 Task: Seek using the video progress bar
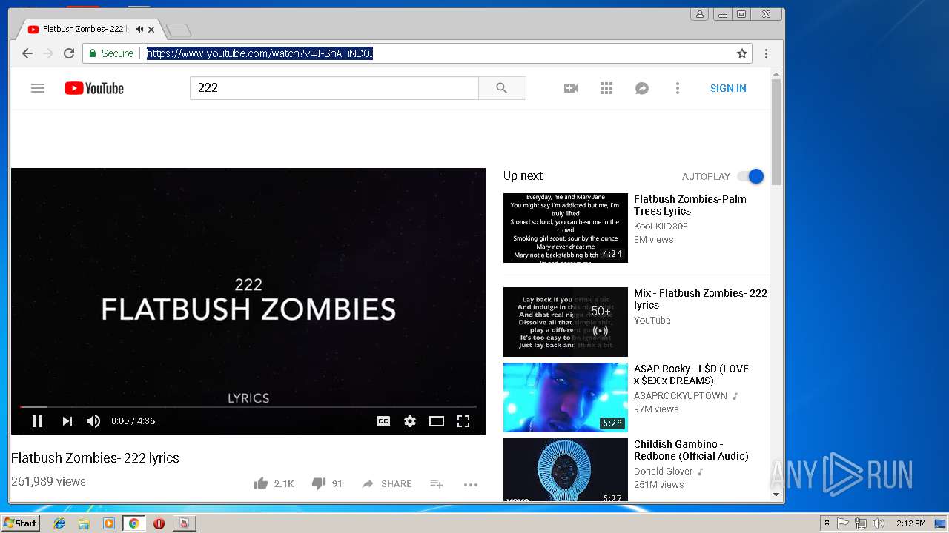(x=248, y=406)
